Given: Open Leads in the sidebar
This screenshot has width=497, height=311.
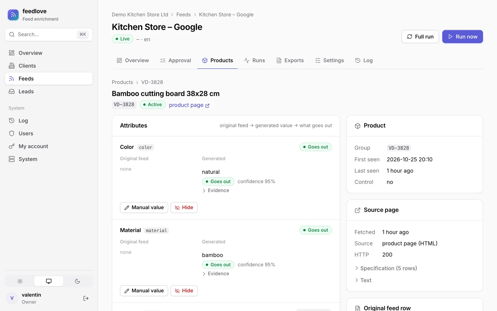Looking at the screenshot, I should pos(49,91).
